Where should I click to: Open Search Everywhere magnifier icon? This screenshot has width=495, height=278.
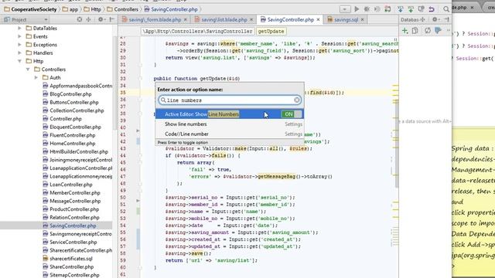[445, 9]
